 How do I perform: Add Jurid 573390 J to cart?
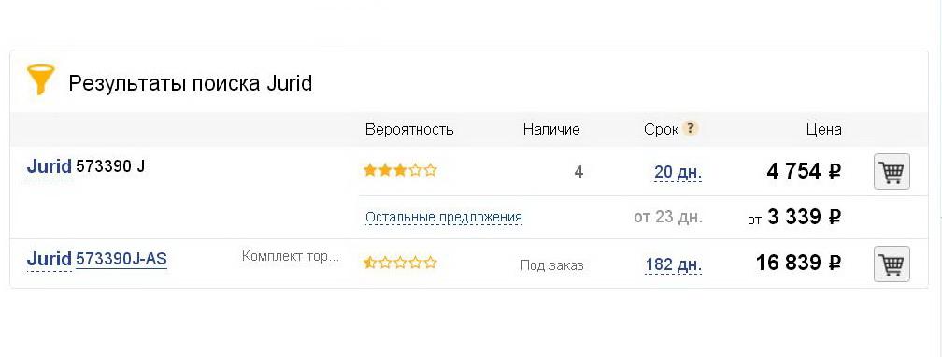coord(892,172)
